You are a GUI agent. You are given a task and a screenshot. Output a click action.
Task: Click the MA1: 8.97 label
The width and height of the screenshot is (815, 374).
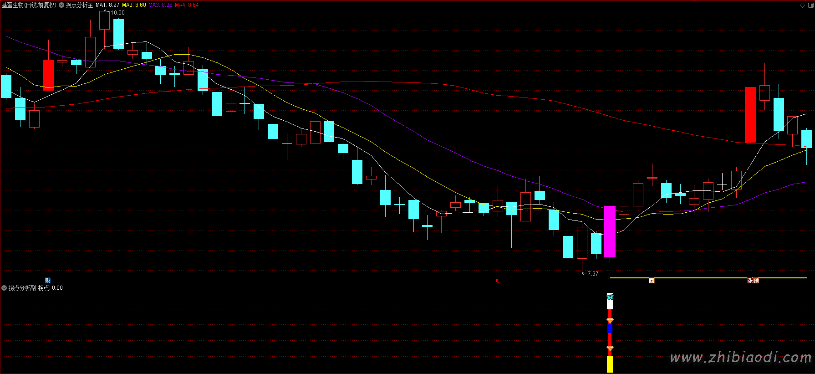point(107,5)
